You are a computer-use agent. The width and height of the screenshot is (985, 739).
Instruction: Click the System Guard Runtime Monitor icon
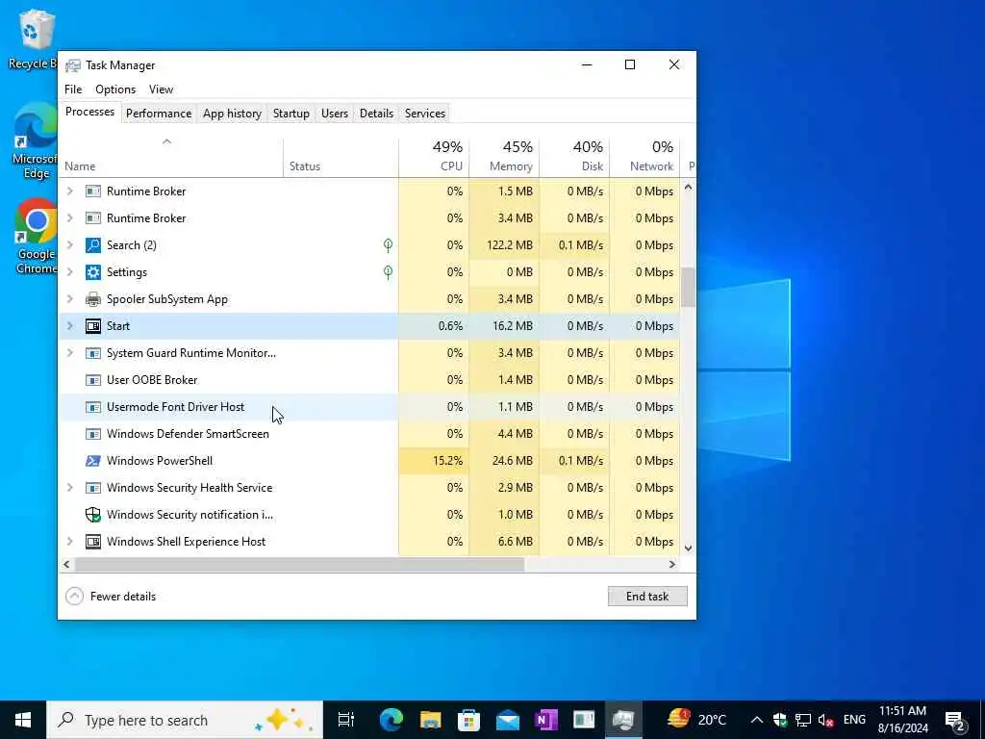point(93,353)
